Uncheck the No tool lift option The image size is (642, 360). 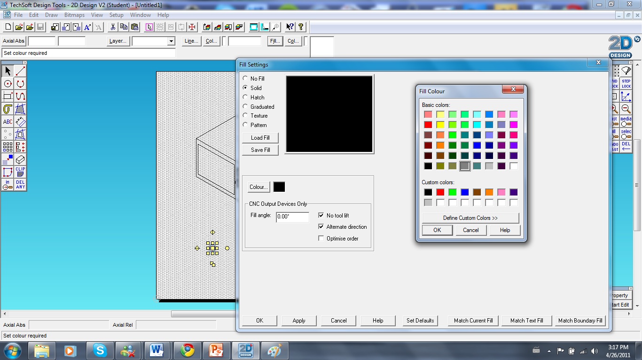[321, 215]
